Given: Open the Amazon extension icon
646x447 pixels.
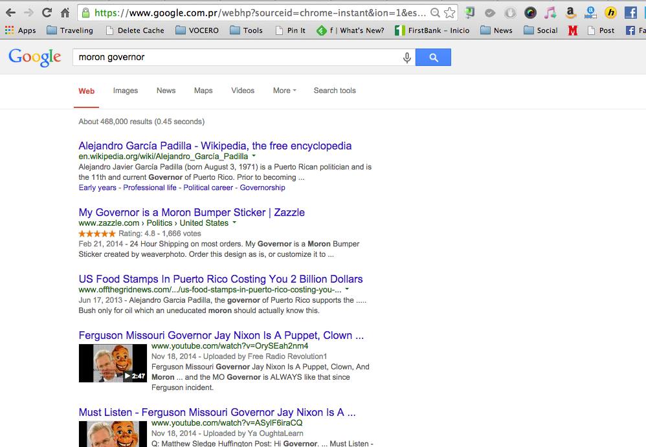Looking at the screenshot, I should [x=570, y=12].
